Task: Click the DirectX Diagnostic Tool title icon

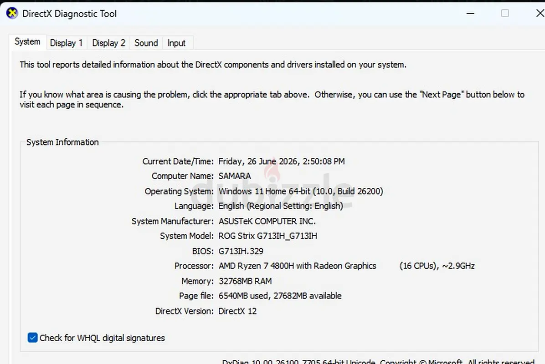Action: point(12,14)
